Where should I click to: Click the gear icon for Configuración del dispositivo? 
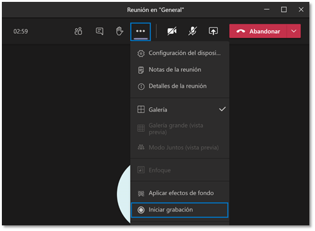[141, 54]
